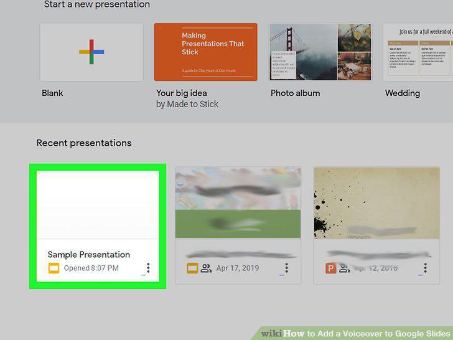Screen dimensions: 453x340
Task: Open the Your big idea template
Action: 206,52
